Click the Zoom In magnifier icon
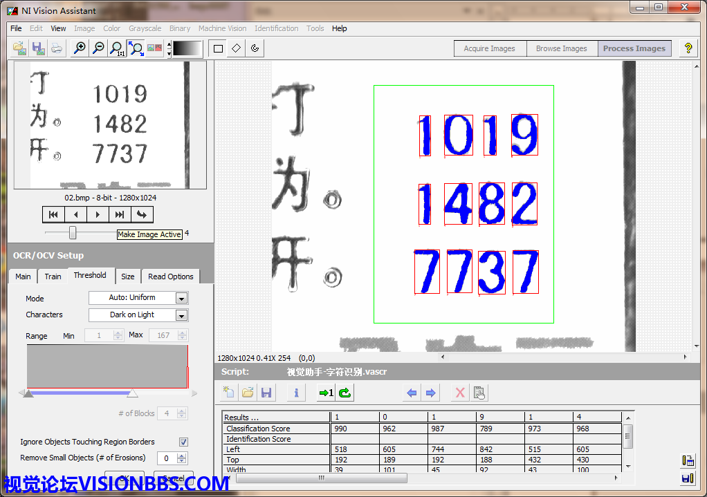The width and height of the screenshot is (707, 497). (x=80, y=48)
